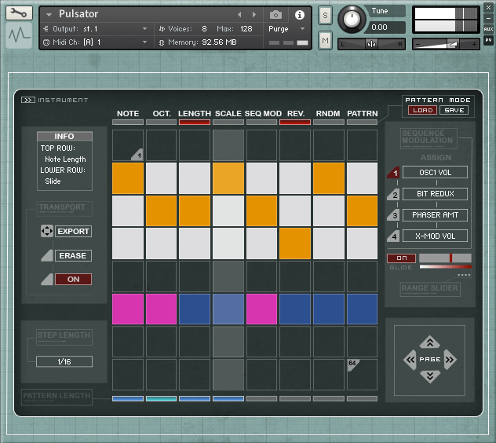Open the Purge dropdown menu
496x443 pixels.
point(303,28)
